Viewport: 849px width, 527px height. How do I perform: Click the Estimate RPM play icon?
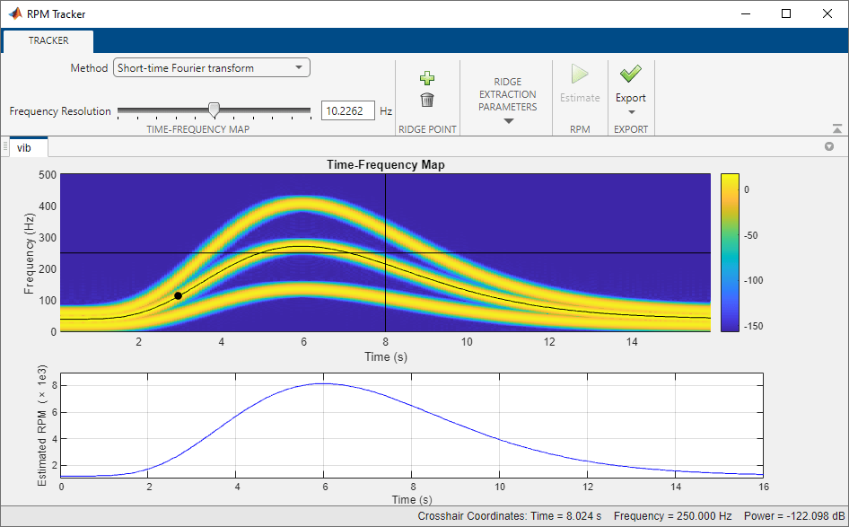pyautogui.click(x=580, y=74)
